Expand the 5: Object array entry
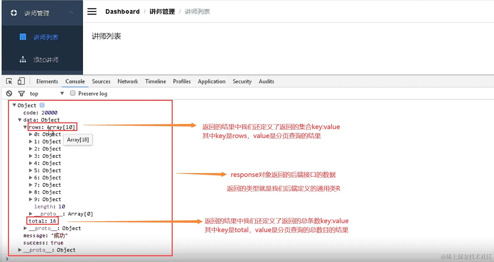494x262 pixels. [x=31, y=170]
